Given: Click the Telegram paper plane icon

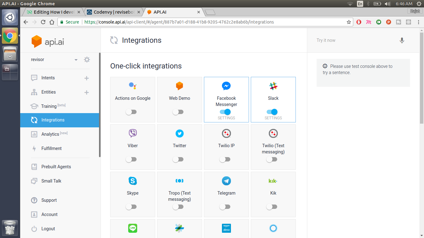Looking at the screenshot, I should tap(226, 181).
